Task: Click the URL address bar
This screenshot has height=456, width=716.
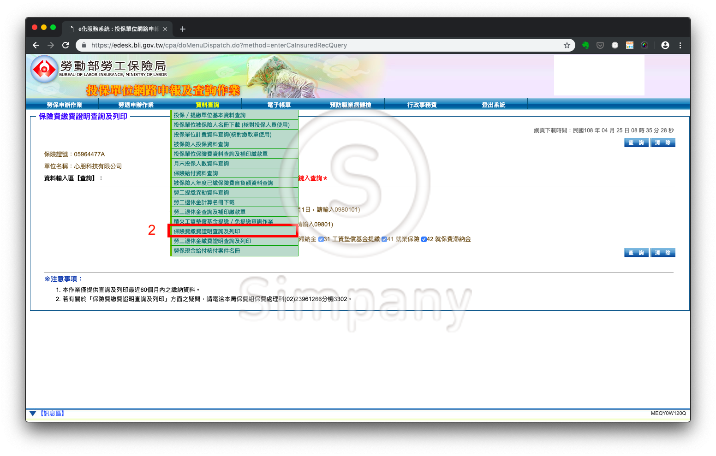Action: pyautogui.click(x=323, y=45)
